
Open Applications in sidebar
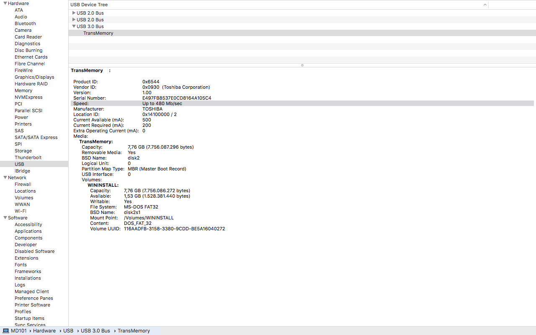(28, 231)
